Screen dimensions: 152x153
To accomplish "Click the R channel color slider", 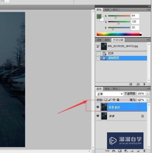I will pyautogui.click(x=119, y=16).
